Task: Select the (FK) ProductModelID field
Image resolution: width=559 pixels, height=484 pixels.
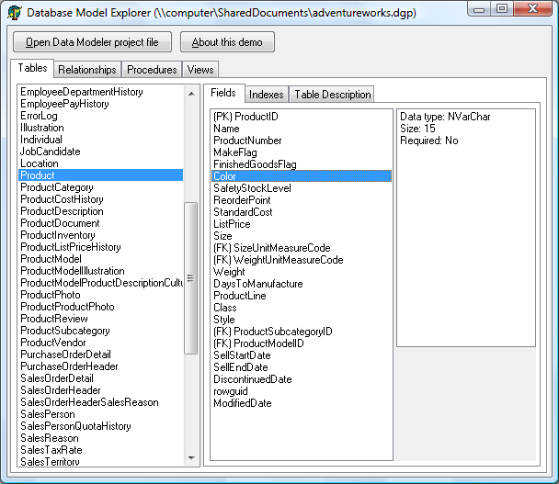Action: pyautogui.click(x=258, y=343)
